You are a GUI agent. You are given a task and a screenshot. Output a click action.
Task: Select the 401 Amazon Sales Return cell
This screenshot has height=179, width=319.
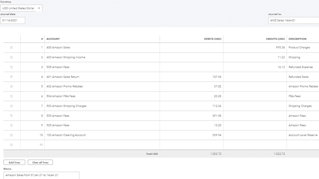point(102,77)
